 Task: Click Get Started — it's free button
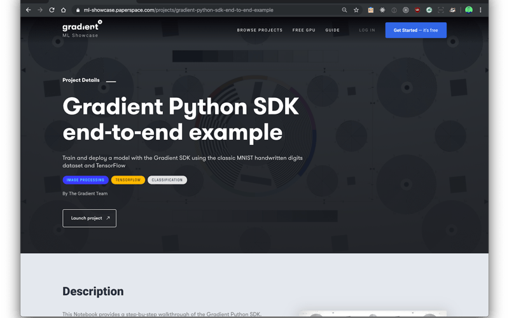click(416, 30)
